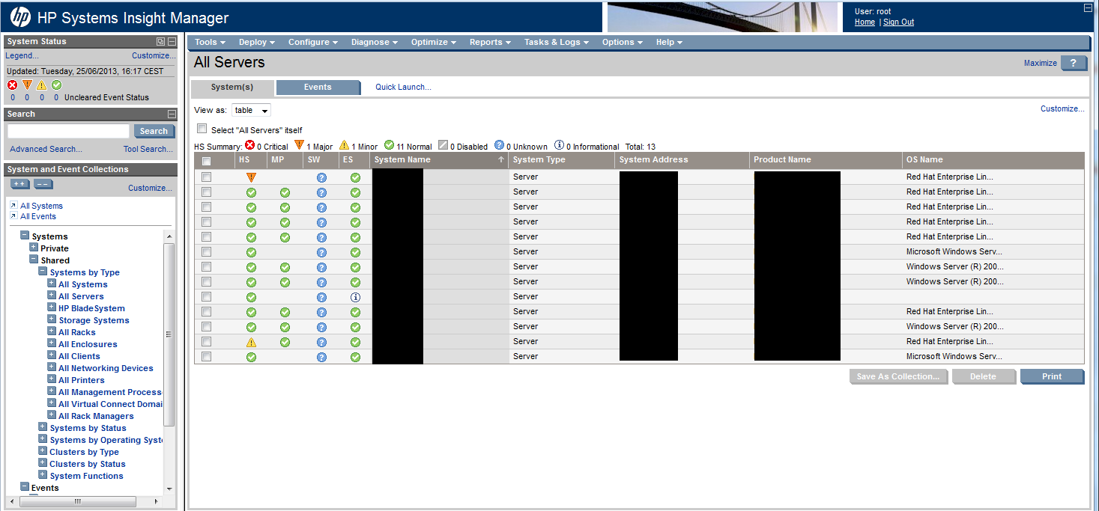1099x511 pixels.
Task: Click the SW unknown icon in the informational-ES row
Action: [321, 297]
